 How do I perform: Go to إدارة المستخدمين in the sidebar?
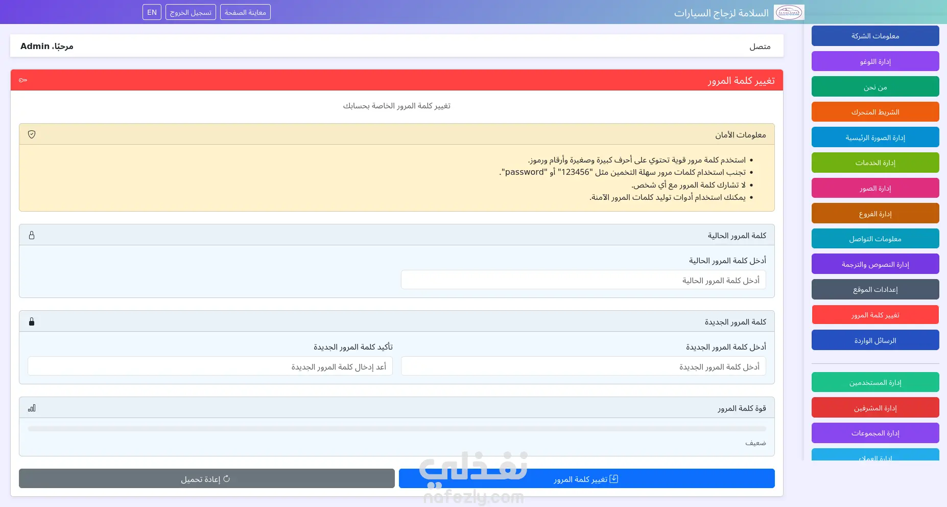[875, 382]
